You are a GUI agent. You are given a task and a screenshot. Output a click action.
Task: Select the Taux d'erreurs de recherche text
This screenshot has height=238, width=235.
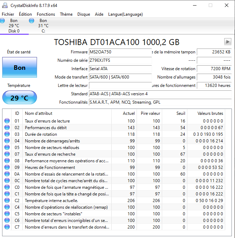(x=50, y=154)
